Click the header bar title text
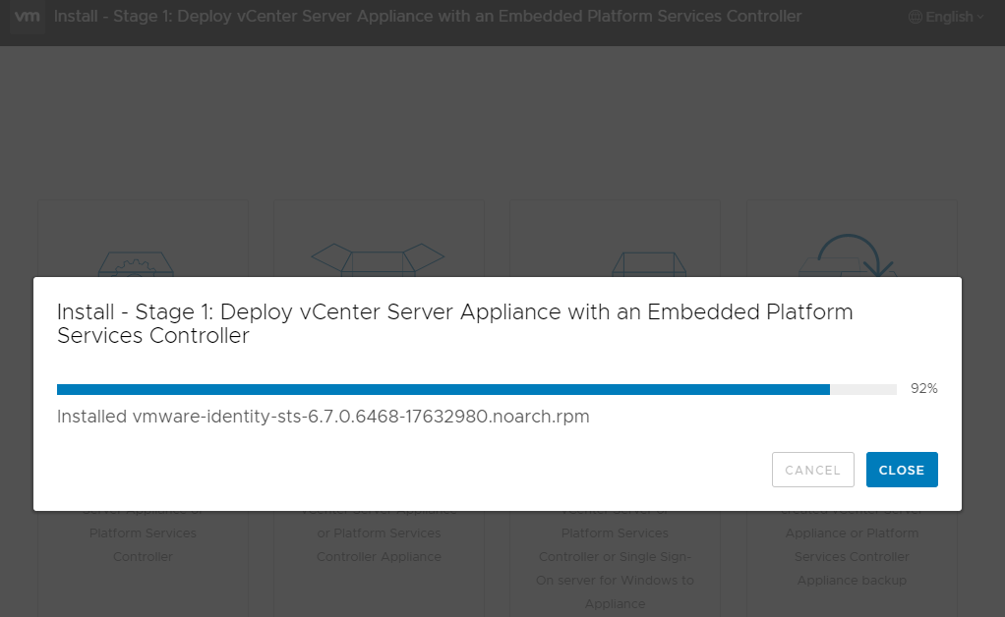 tap(428, 17)
